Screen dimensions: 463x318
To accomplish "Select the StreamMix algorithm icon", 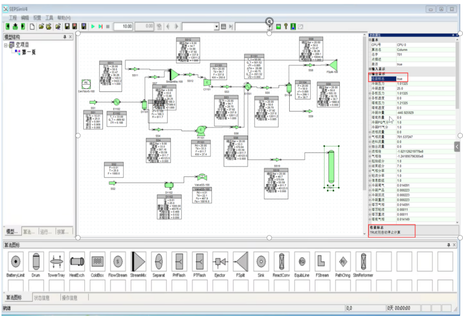I will [138, 262].
